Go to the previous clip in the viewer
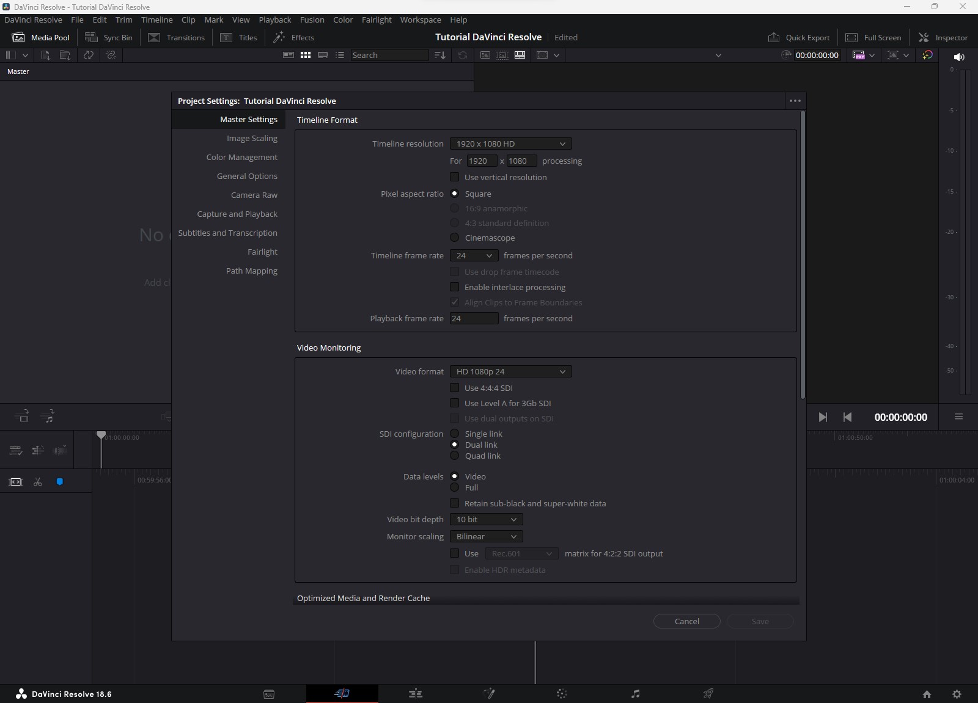This screenshot has width=978, height=703. [x=847, y=417]
